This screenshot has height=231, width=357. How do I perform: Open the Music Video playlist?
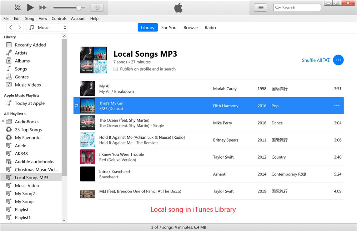[x=27, y=185]
